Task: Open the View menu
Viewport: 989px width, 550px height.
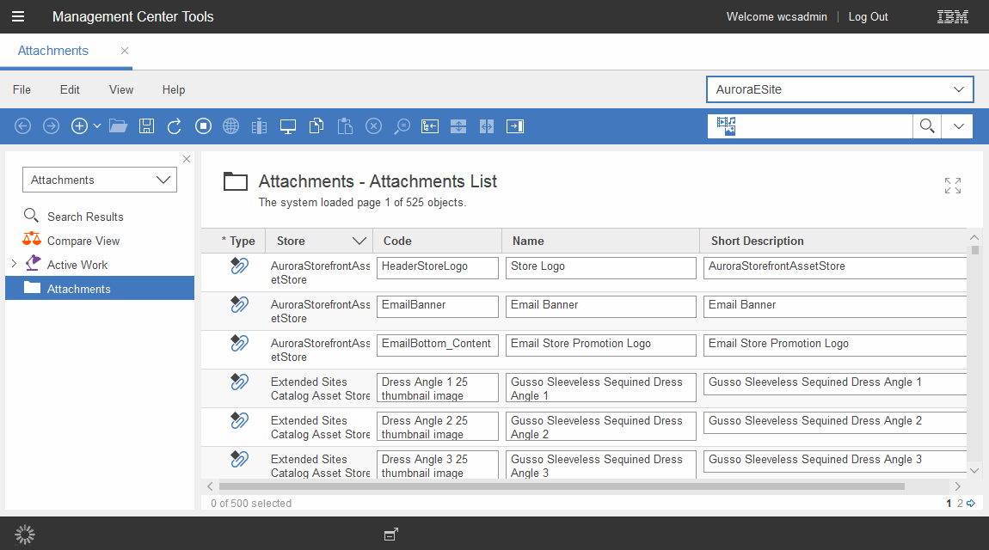Action: tap(121, 89)
